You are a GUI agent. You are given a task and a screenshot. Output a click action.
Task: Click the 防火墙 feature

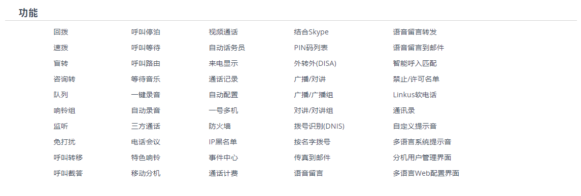(x=220, y=126)
